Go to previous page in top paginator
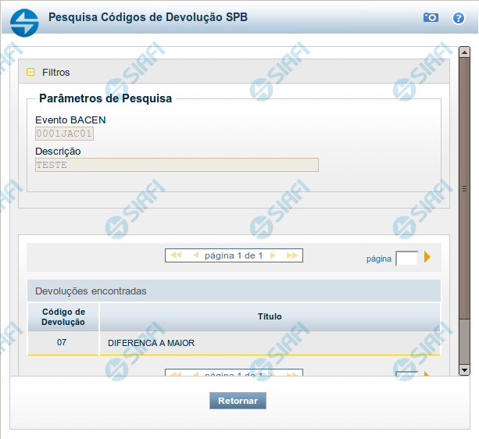This screenshot has height=439, width=479. click(195, 255)
